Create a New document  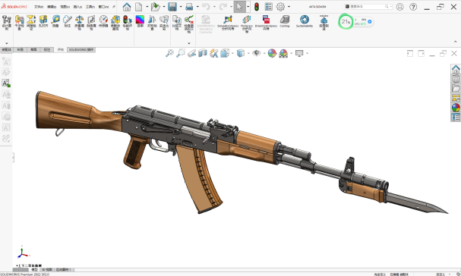click(139, 7)
